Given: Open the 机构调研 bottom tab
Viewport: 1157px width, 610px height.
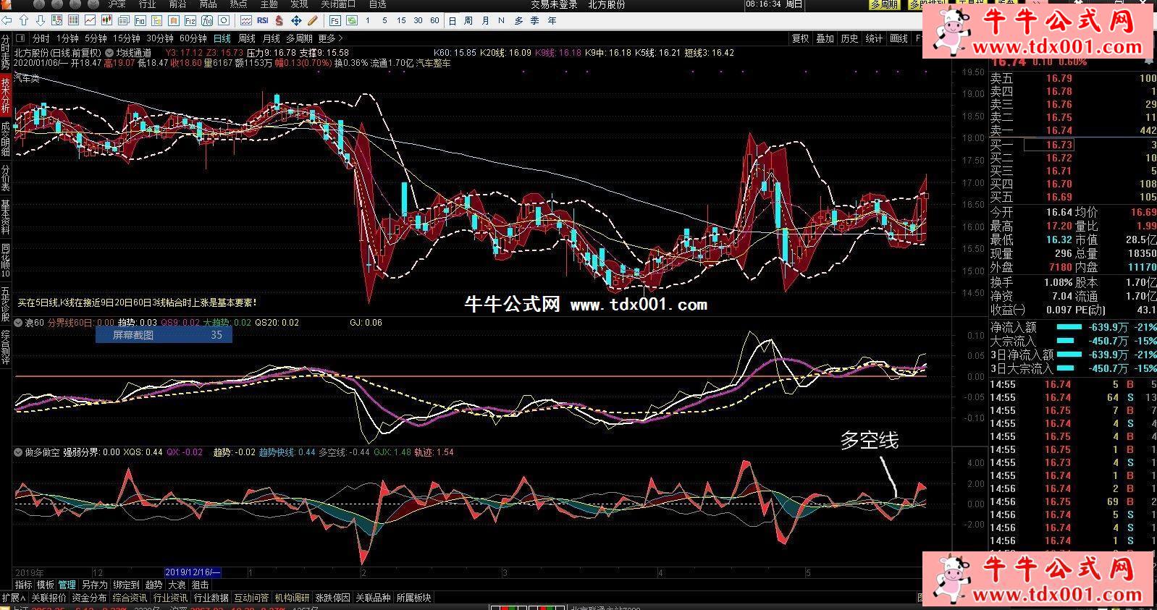Looking at the screenshot, I should (x=292, y=598).
